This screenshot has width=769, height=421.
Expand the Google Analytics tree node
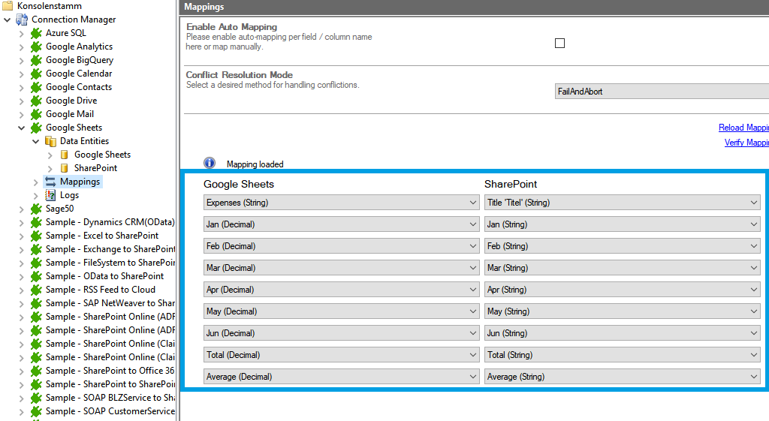coord(22,47)
